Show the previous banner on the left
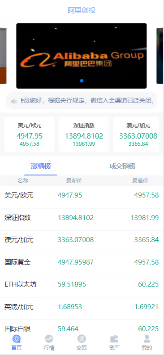The width and height of the screenshot is (164, 355). click(x=3, y=56)
